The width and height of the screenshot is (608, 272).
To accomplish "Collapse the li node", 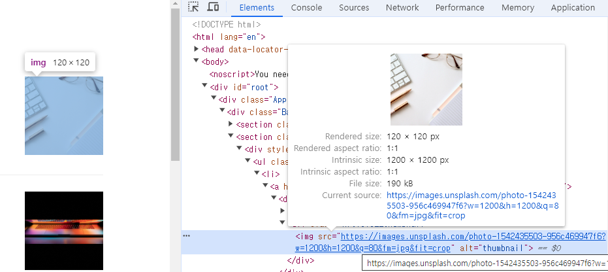I will [x=256, y=173].
